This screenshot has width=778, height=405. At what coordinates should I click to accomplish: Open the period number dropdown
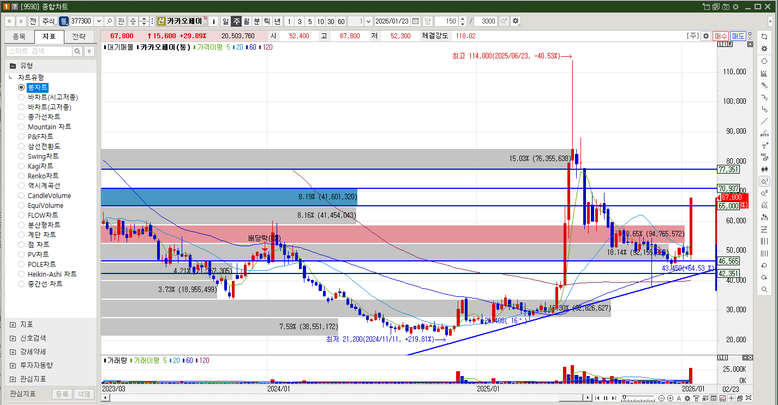click(369, 21)
